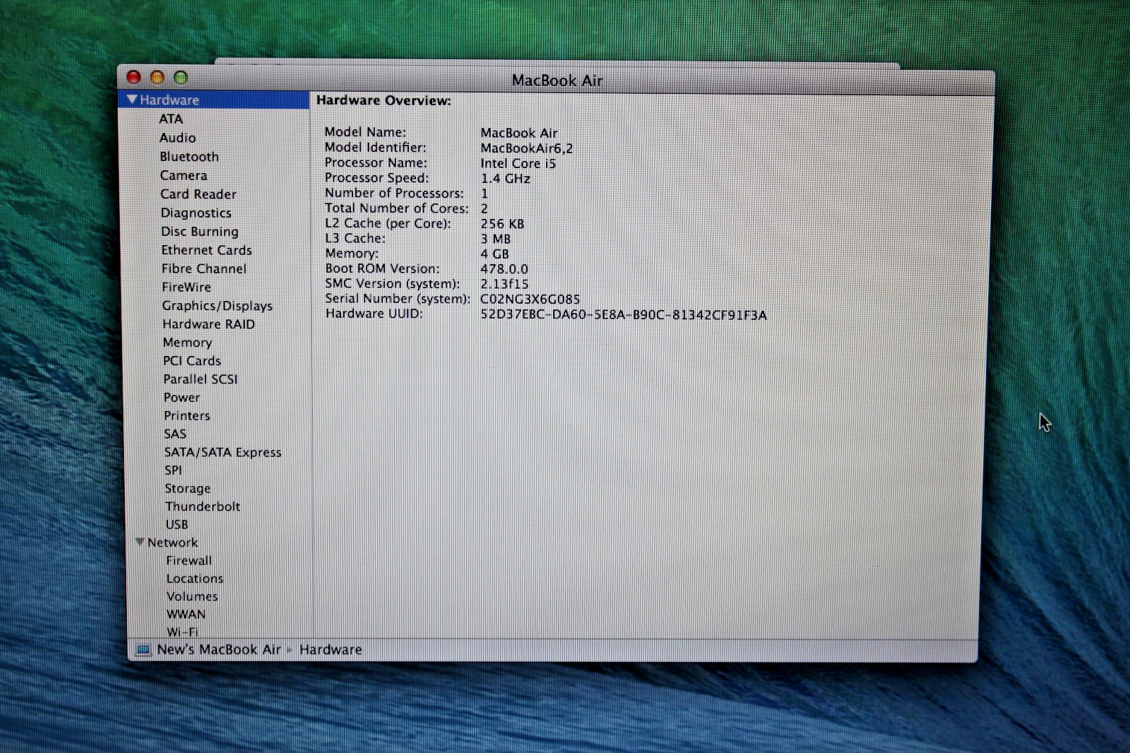Show Graphics/Displays information
1130x753 pixels.
coord(218,305)
